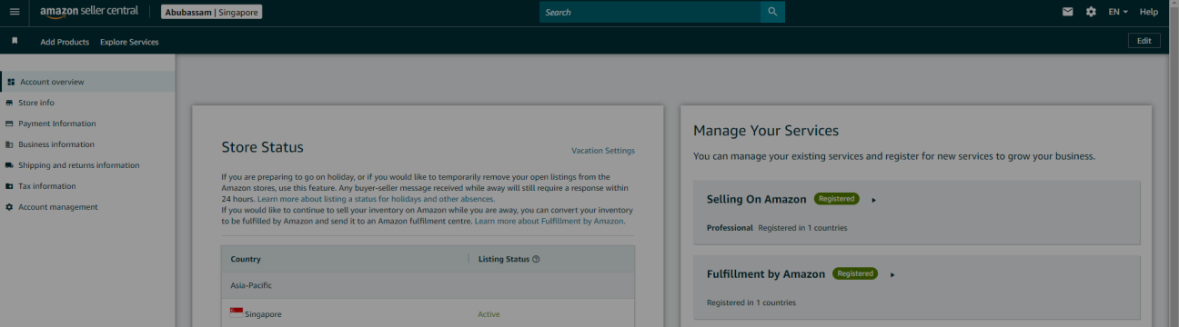Expand the Fulfillment by Amazon arrow
Viewport: 1179px width, 327px height.
coord(892,274)
